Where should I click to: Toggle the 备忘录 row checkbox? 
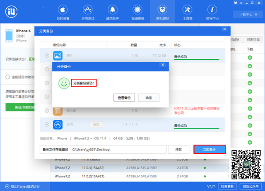pyautogui.click(x=47, y=111)
